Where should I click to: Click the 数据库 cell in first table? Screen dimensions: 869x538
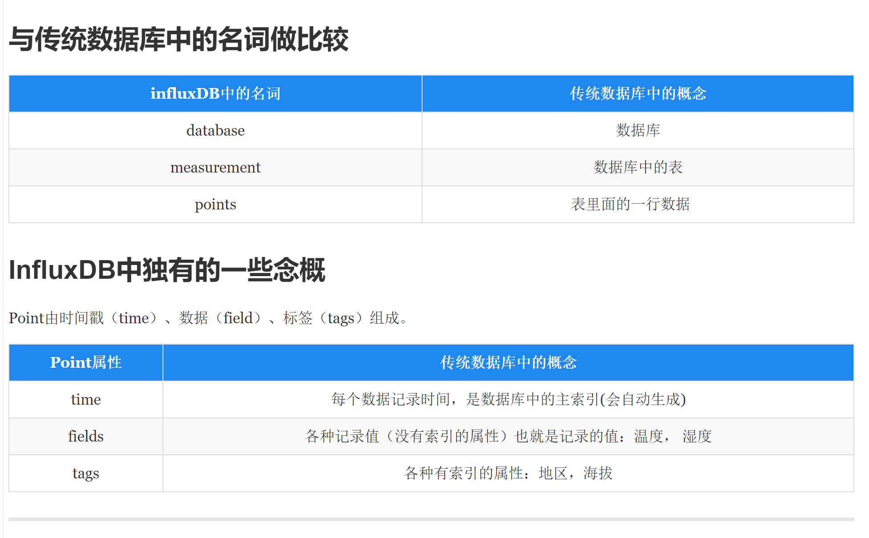(x=638, y=130)
